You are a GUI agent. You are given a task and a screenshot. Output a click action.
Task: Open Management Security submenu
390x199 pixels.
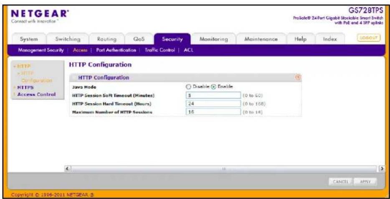click(x=41, y=50)
